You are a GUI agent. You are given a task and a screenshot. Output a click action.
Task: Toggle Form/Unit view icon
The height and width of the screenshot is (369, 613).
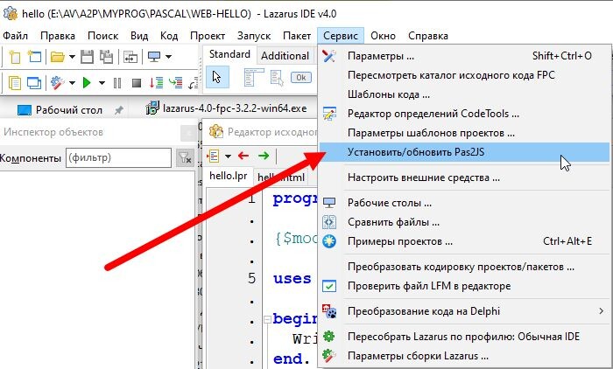[x=130, y=57]
